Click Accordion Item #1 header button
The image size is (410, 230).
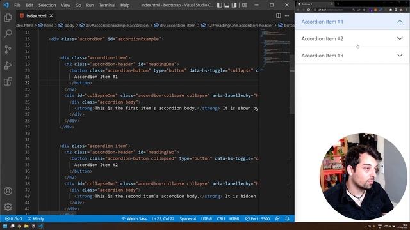click(x=352, y=22)
